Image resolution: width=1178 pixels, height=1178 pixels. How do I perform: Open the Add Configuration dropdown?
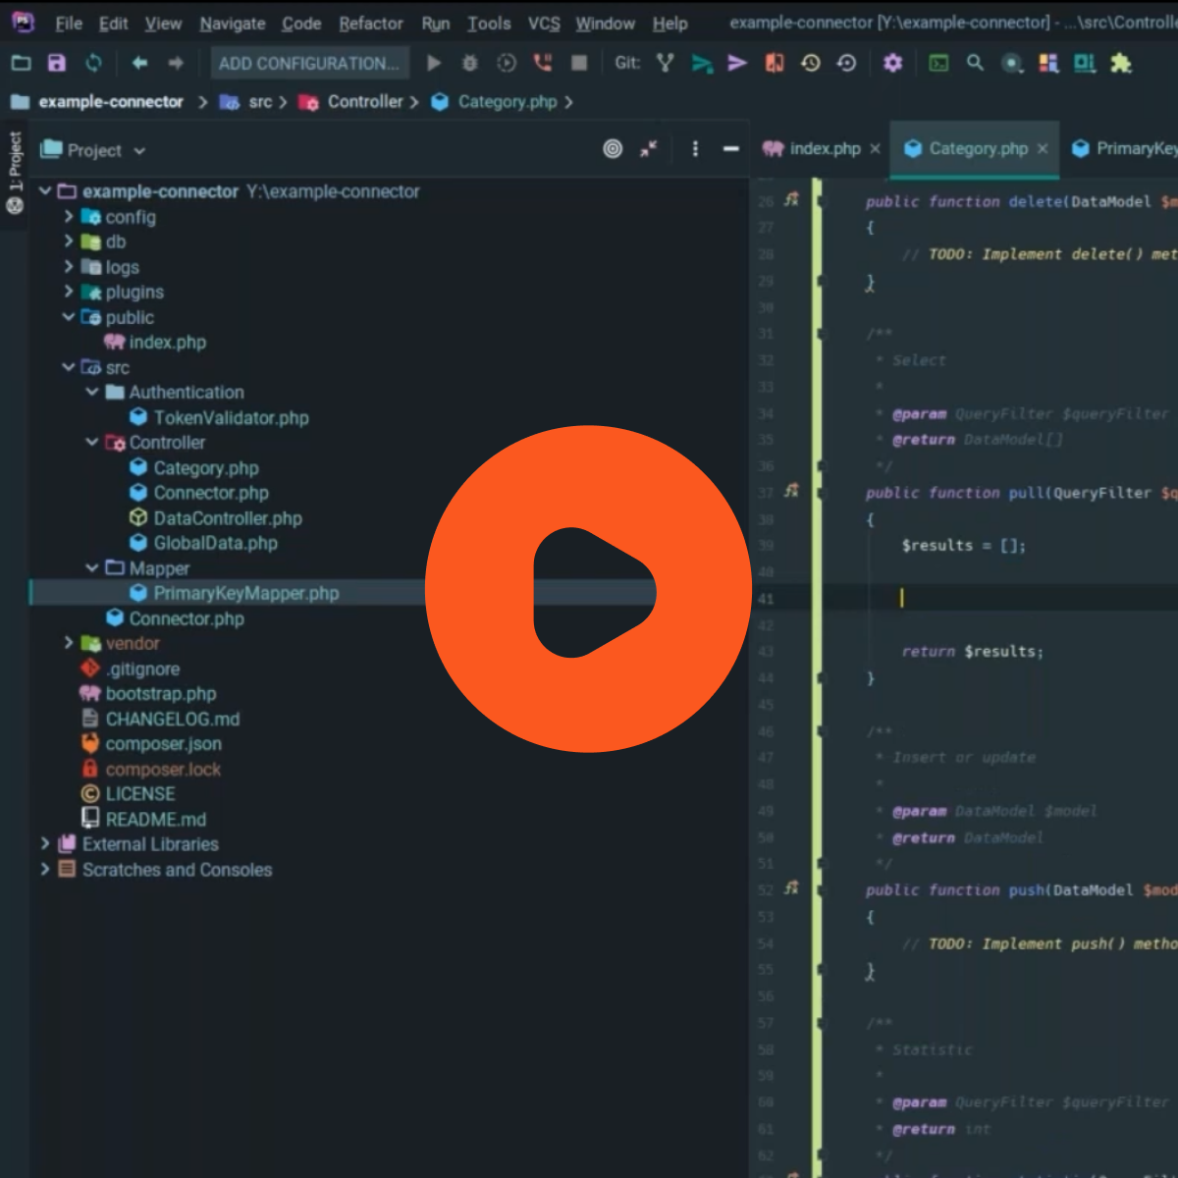coord(309,63)
